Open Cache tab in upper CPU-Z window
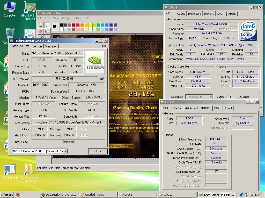265x198 pixels. pos(181,14)
